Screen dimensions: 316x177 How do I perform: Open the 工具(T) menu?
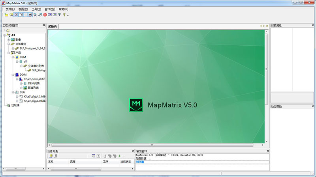[36, 9]
